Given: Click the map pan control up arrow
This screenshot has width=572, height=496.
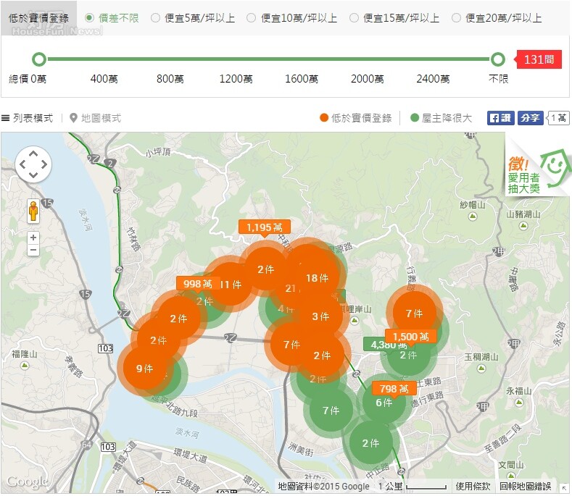Looking at the screenshot, I should 33,154.
